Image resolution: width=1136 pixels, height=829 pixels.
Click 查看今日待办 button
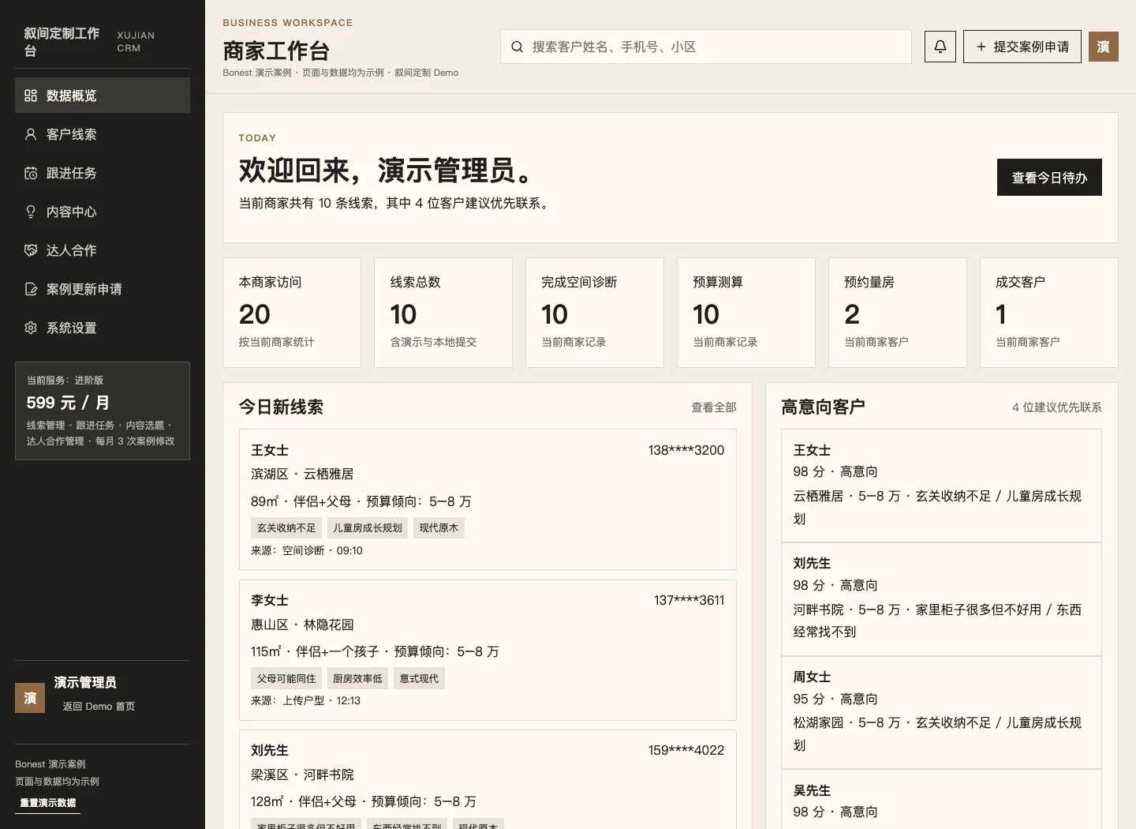pos(1049,178)
